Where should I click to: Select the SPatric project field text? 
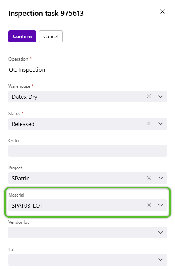pos(20,179)
